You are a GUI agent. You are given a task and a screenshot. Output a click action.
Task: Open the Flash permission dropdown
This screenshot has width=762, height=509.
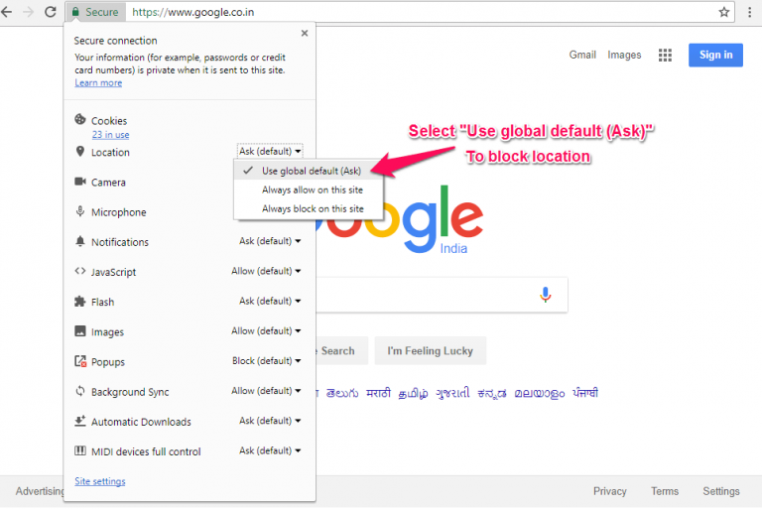pyautogui.click(x=270, y=301)
